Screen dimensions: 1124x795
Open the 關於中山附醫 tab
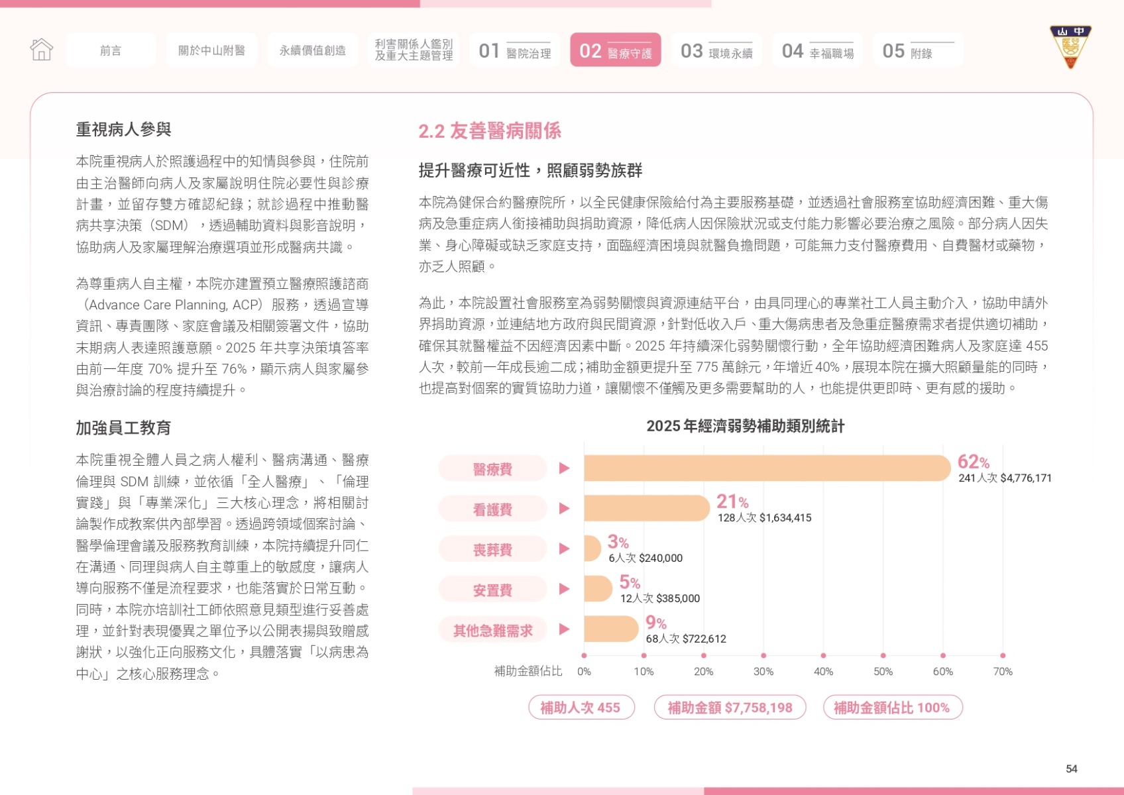pyautogui.click(x=211, y=50)
